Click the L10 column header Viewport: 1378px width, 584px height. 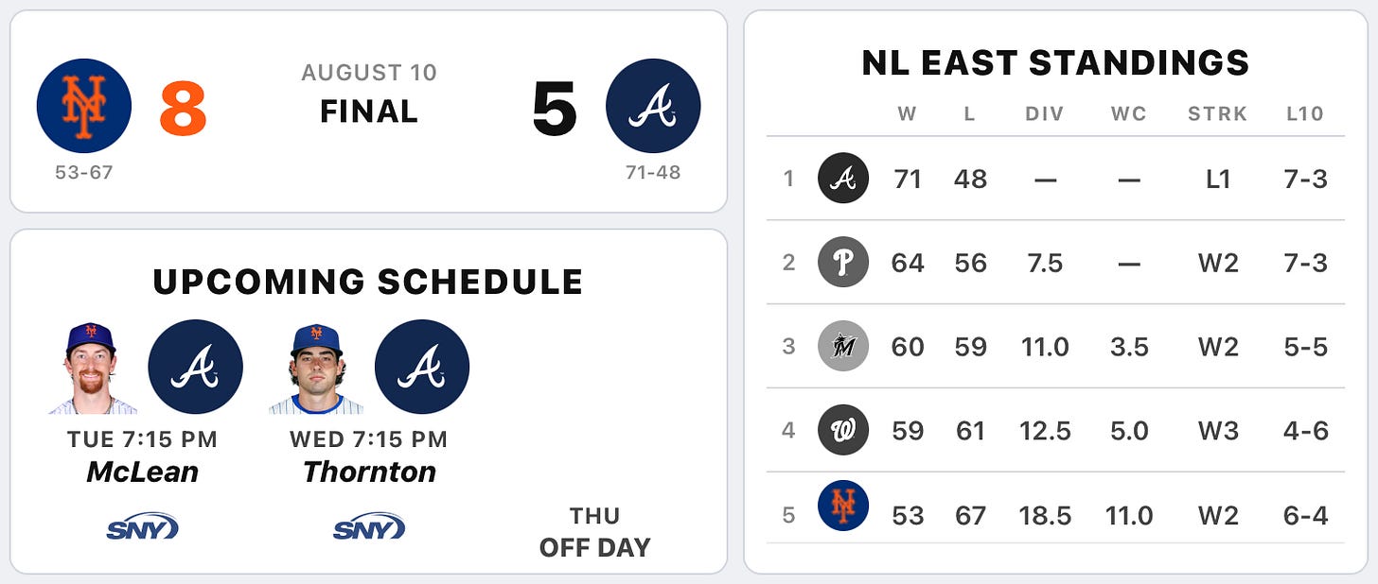1305,114
